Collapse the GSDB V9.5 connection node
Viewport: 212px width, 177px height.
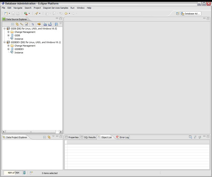pyautogui.click(x=4, y=28)
